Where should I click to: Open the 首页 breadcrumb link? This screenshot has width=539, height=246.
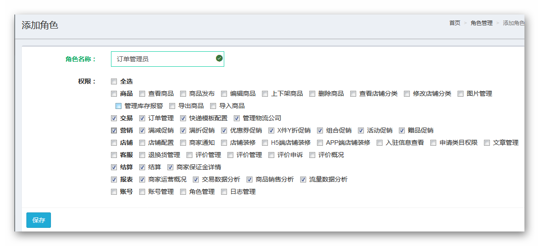pyautogui.click(x=455, y=23)
